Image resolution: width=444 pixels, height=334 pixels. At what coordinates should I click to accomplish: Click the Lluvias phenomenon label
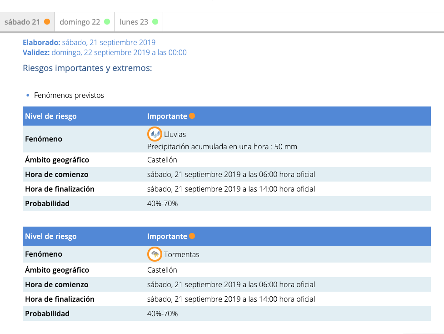coord(175,134)
